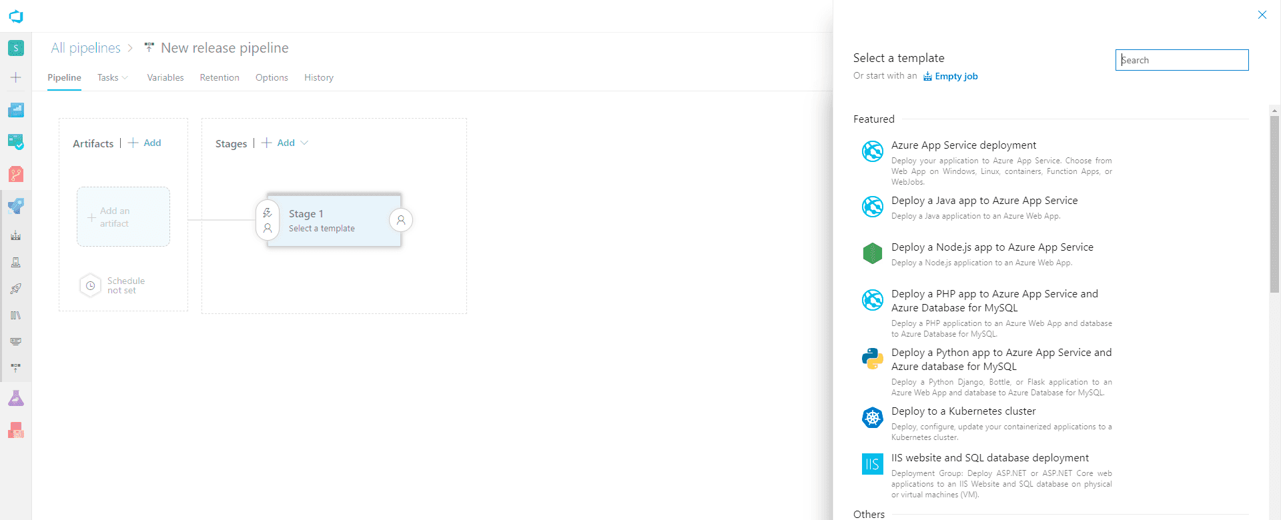This screenshot has height=520, width=1281.
Task: Switch to the Options tab
Action: [272, 77]
